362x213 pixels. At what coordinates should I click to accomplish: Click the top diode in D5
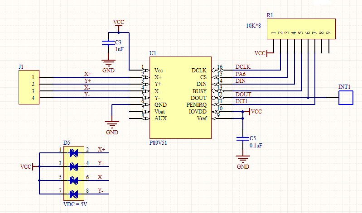tap(74, 153)
